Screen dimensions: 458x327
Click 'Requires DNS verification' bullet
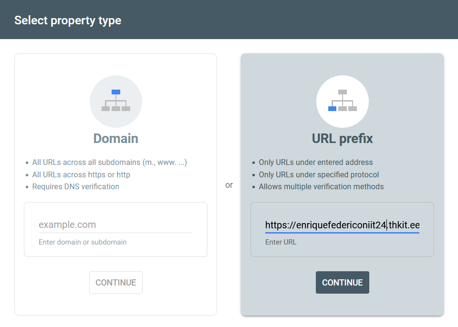(75, 186)
